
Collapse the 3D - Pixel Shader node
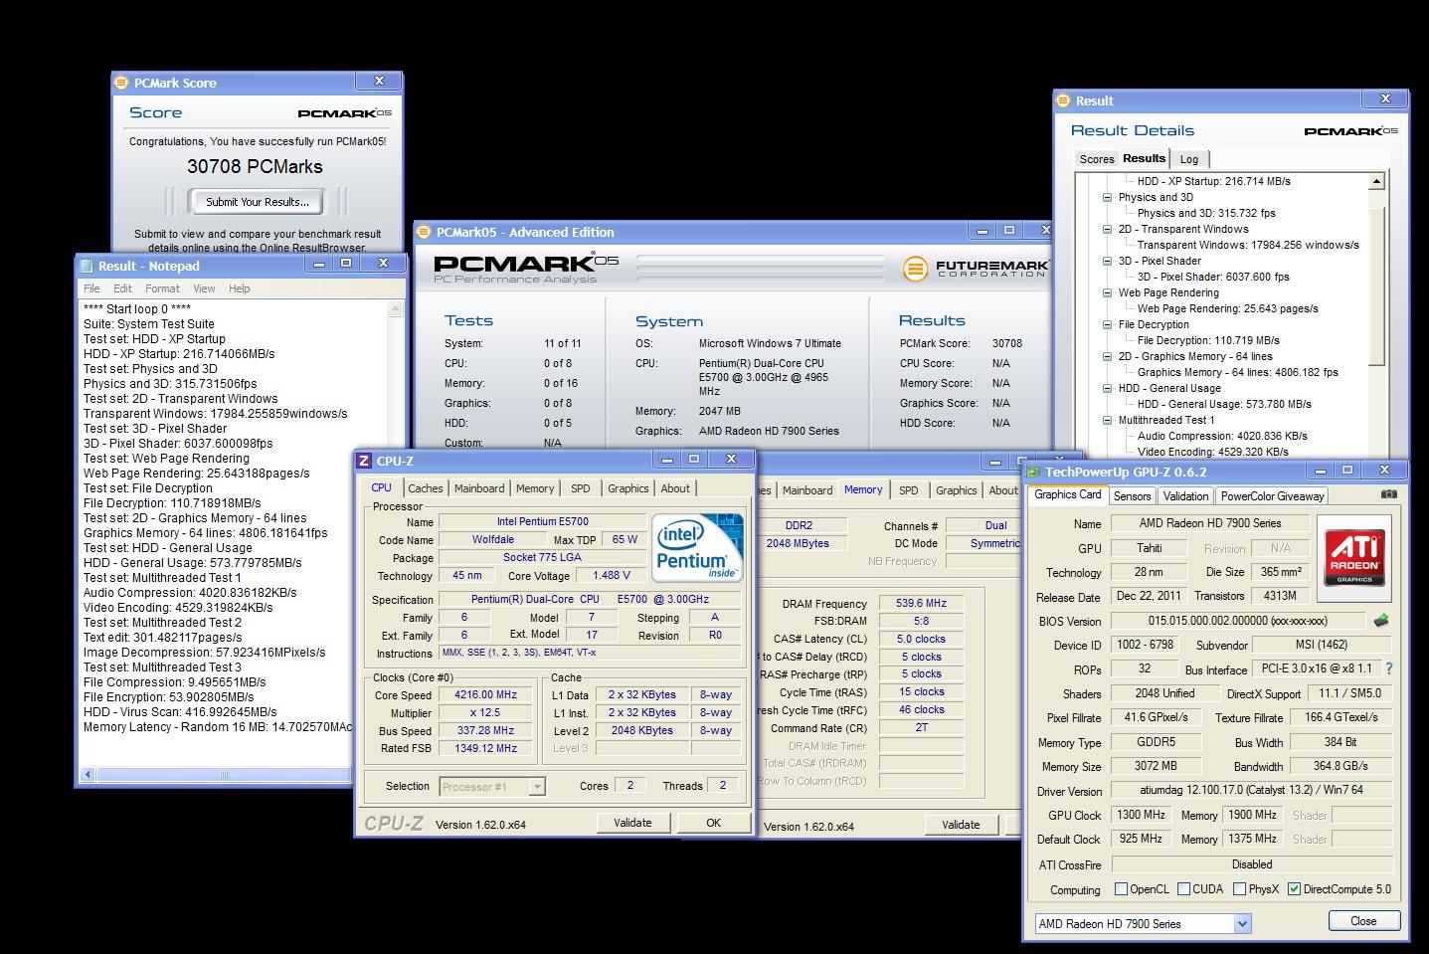pyautogui.click(x=1107, y=261)
